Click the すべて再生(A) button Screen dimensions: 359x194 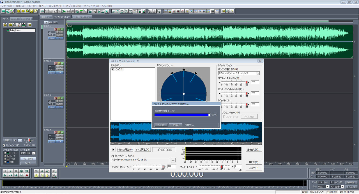(143, 150)
